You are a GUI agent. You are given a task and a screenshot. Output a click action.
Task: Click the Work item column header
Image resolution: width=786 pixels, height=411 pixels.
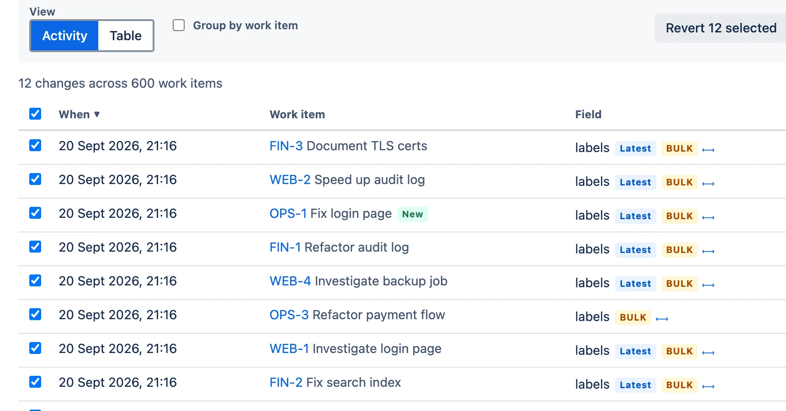(x=297, y=114)
